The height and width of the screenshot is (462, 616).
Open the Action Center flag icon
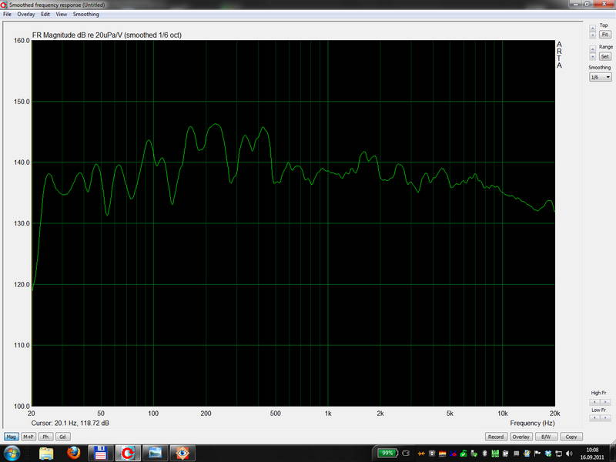(537, 454)
